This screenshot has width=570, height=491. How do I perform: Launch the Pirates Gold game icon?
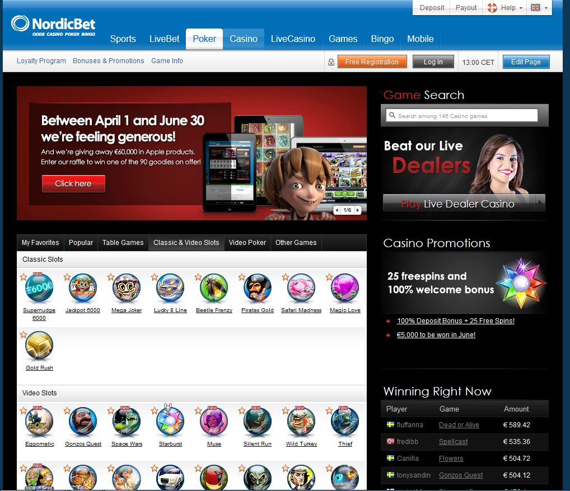point(258,288)
